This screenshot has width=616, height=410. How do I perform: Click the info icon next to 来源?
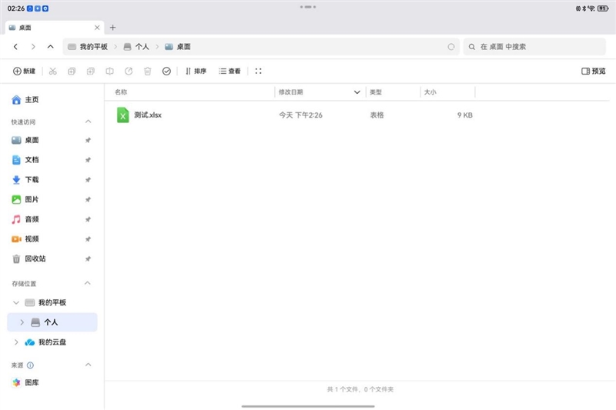click(x=31, y=365)
